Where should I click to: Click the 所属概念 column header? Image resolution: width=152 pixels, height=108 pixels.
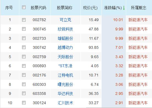pyautogui.click(x=139, y=8)
